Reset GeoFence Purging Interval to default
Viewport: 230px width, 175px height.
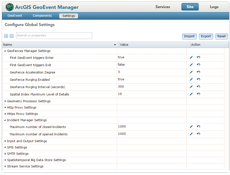pyautogui.click(x=199, y=87)
